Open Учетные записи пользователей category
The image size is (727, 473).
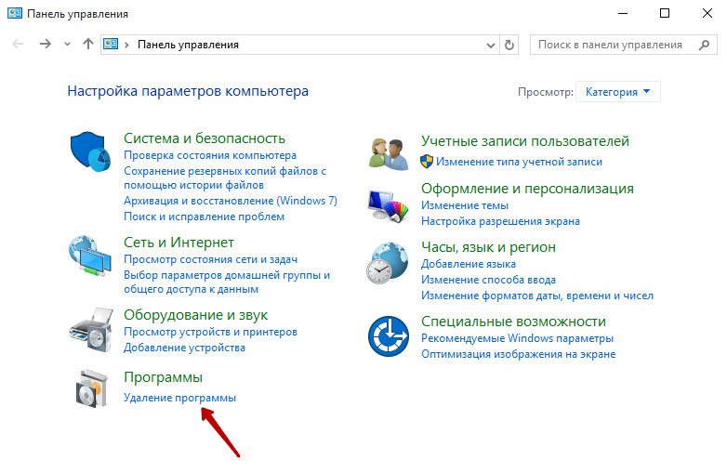click(525, 141)
